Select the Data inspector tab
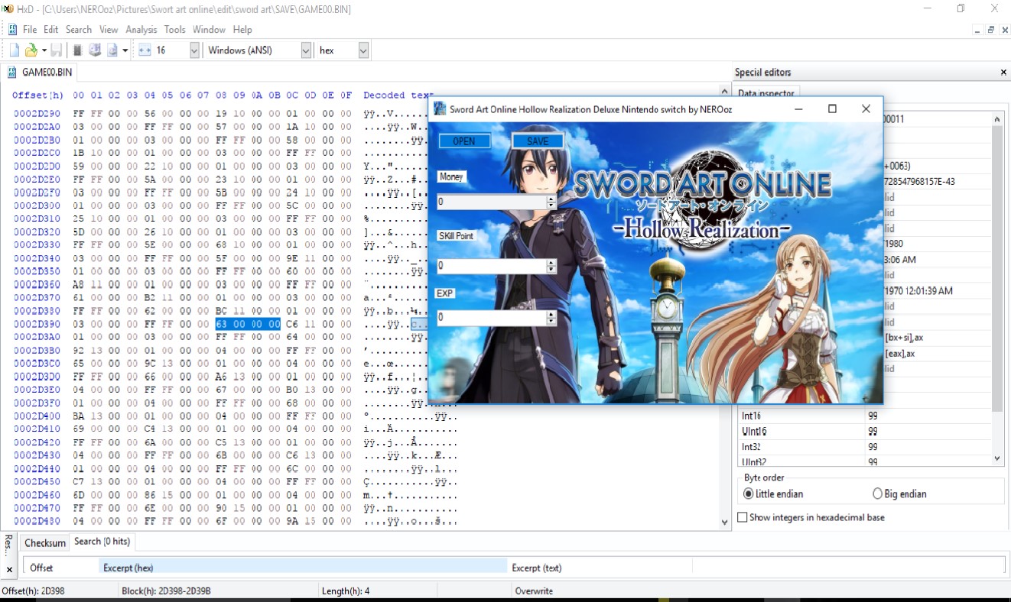This screenshot has width=1011, height=602. click(767, 93)
